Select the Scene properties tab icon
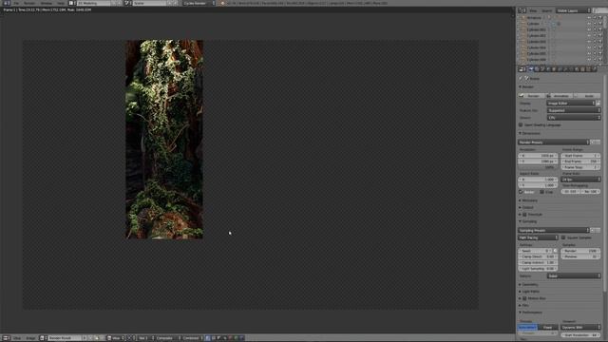Viewport: 608px width, 342px height. tap(542, 69)
